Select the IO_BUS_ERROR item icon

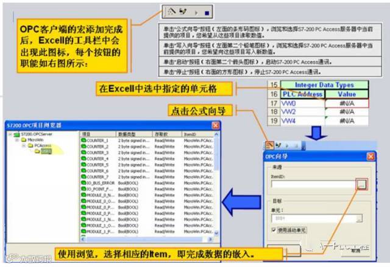coord(83,183)
